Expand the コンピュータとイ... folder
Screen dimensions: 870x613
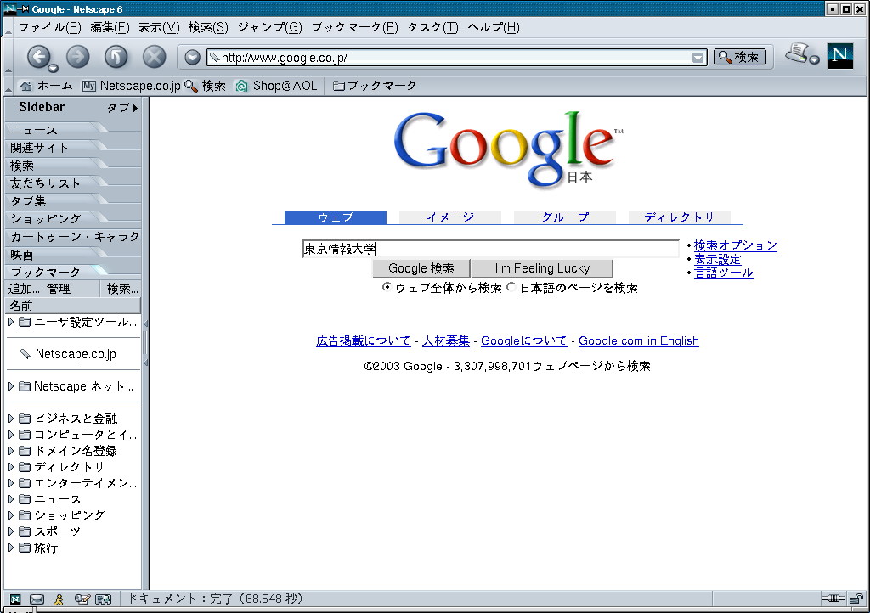tap(10, 435)
